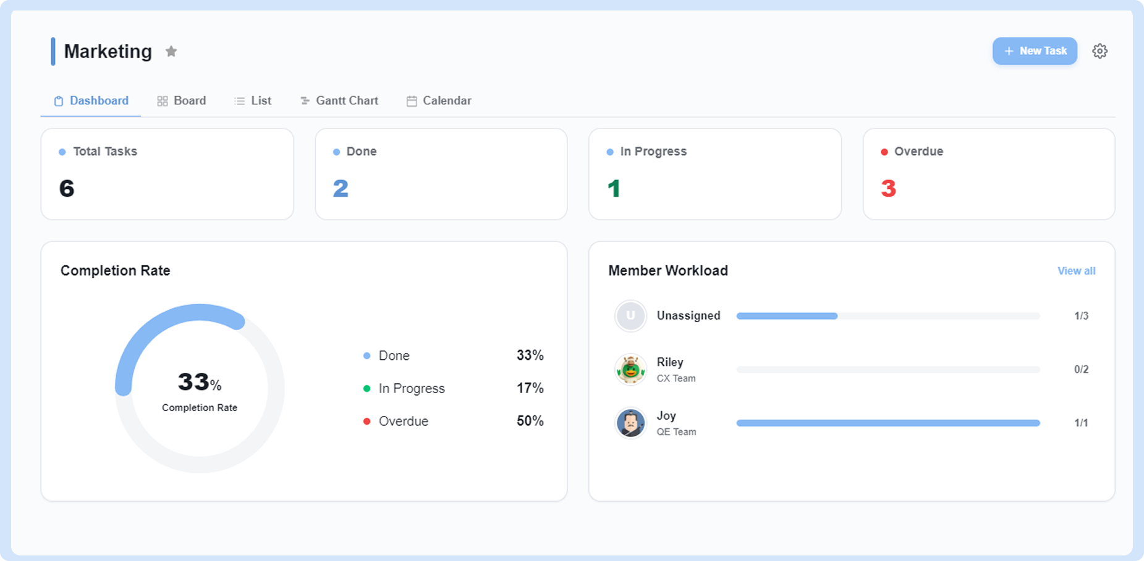The image size is (1144, 561).
Task: Click the Overdue legend red dot
Action: coord(367,422)
